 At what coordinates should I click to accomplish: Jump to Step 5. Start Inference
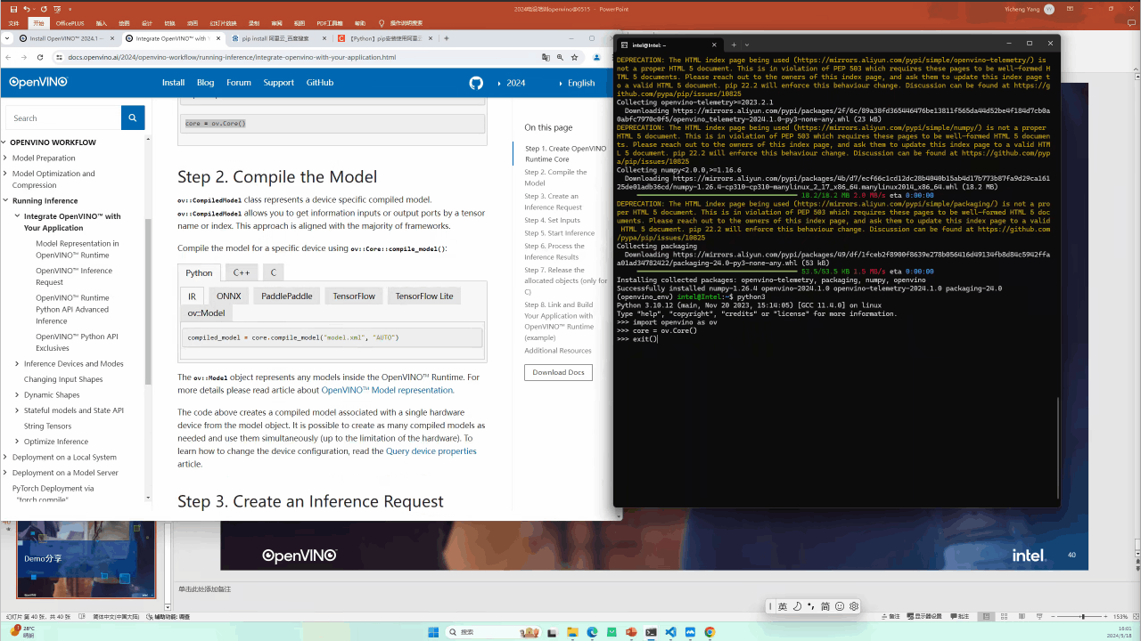click(560, 233)
